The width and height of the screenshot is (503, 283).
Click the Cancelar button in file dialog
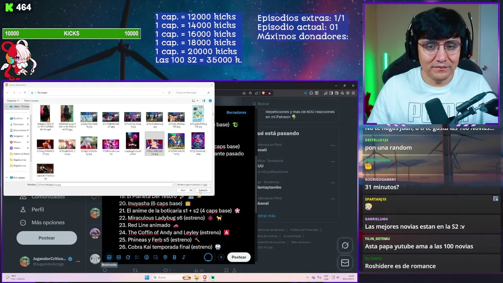(x=203, y=190)
